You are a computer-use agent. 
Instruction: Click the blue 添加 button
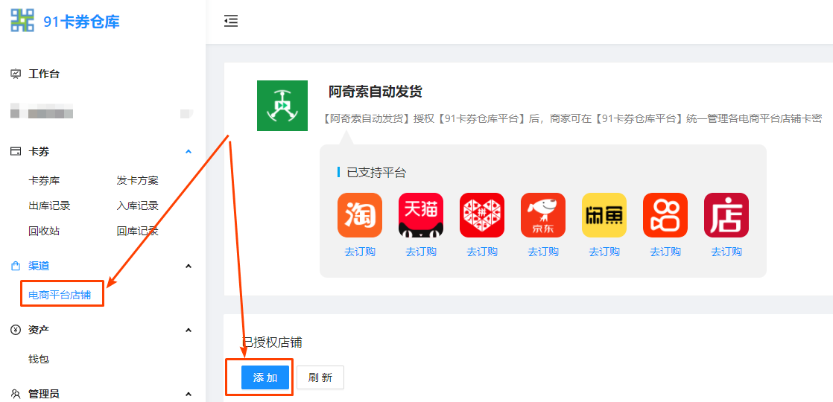[x=265, y=377]
